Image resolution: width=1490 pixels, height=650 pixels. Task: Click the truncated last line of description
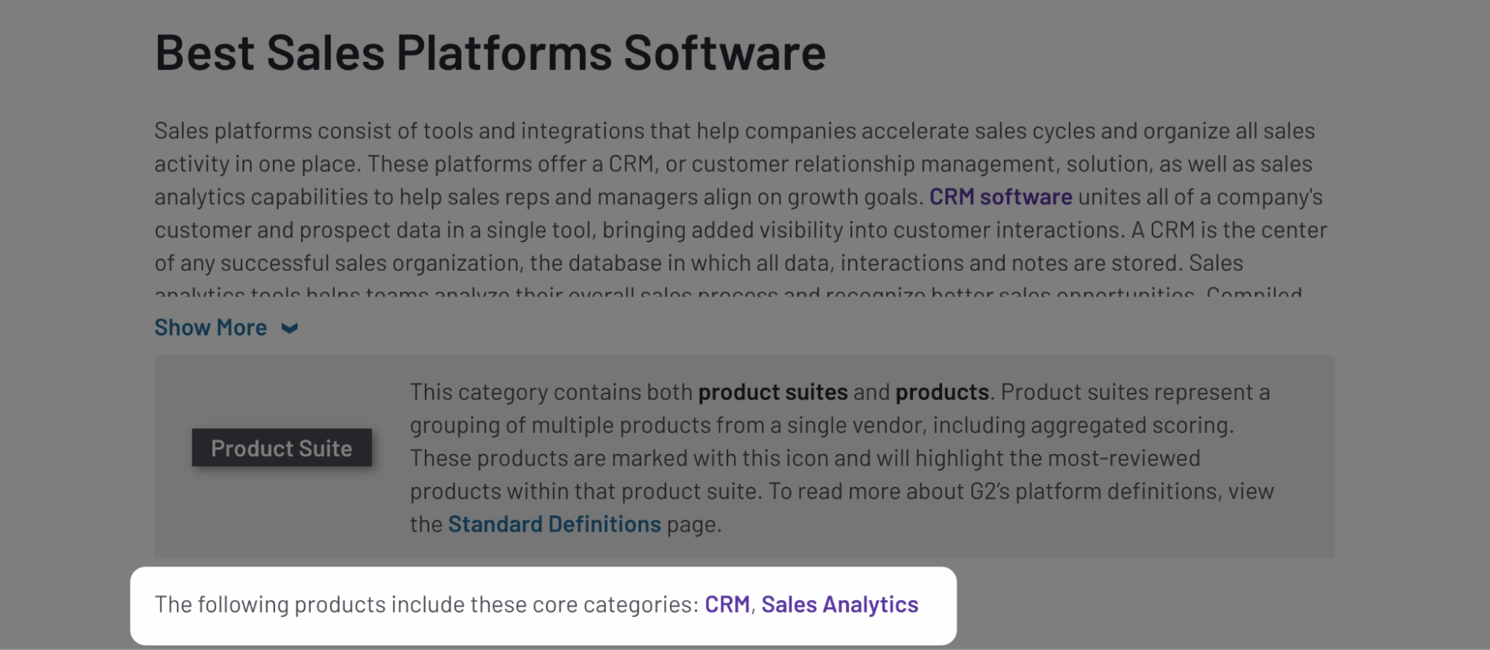point(728,292)
